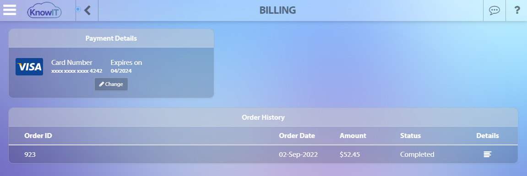Screen dimensions: 527x176
Task: Click the KnowIT cloud logo
Action: point(44,10)
